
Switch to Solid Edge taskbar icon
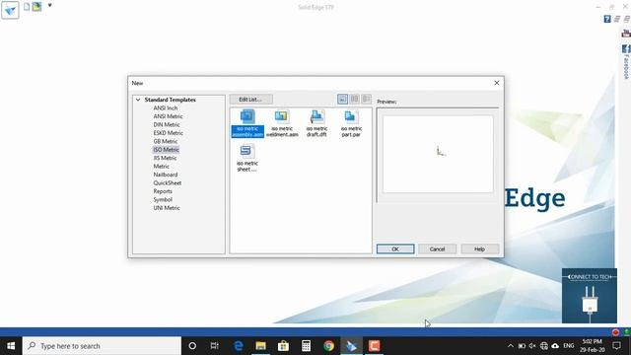pyautogui.click(x=351, y=346)
